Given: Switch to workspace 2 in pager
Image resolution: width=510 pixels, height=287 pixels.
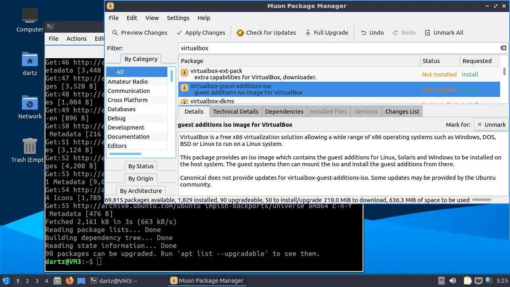Looking at the screenshot, I should pyautogui.click(x=27, y=281).
